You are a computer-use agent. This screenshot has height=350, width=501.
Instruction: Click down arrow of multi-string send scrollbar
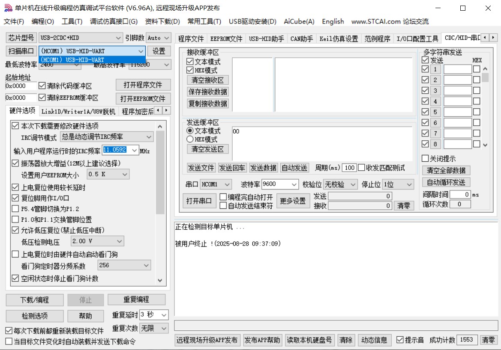[x=485, y=145]
